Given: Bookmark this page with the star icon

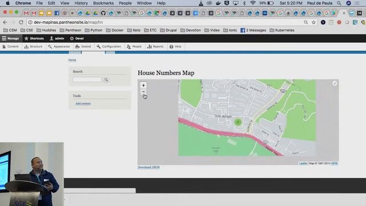Looking at the screenshot, I should click(x=314, y=22).
